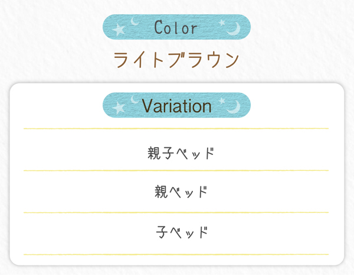Click the small right star on Variation banner
Viewport: 354px width, 275px height.
(222, 101)
